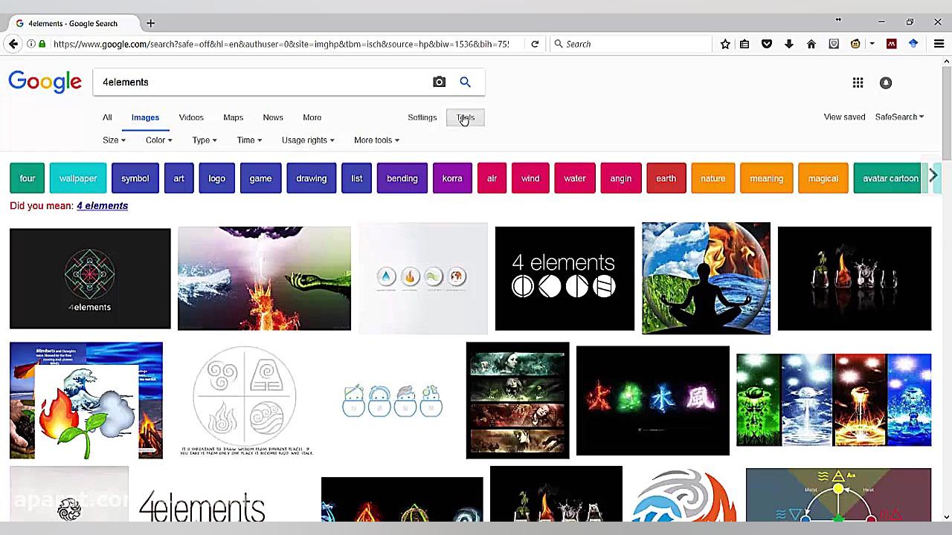Viewport: 952px width, 535px height.
Task: Go back using the browser back arrow
Action: (13, 44)
